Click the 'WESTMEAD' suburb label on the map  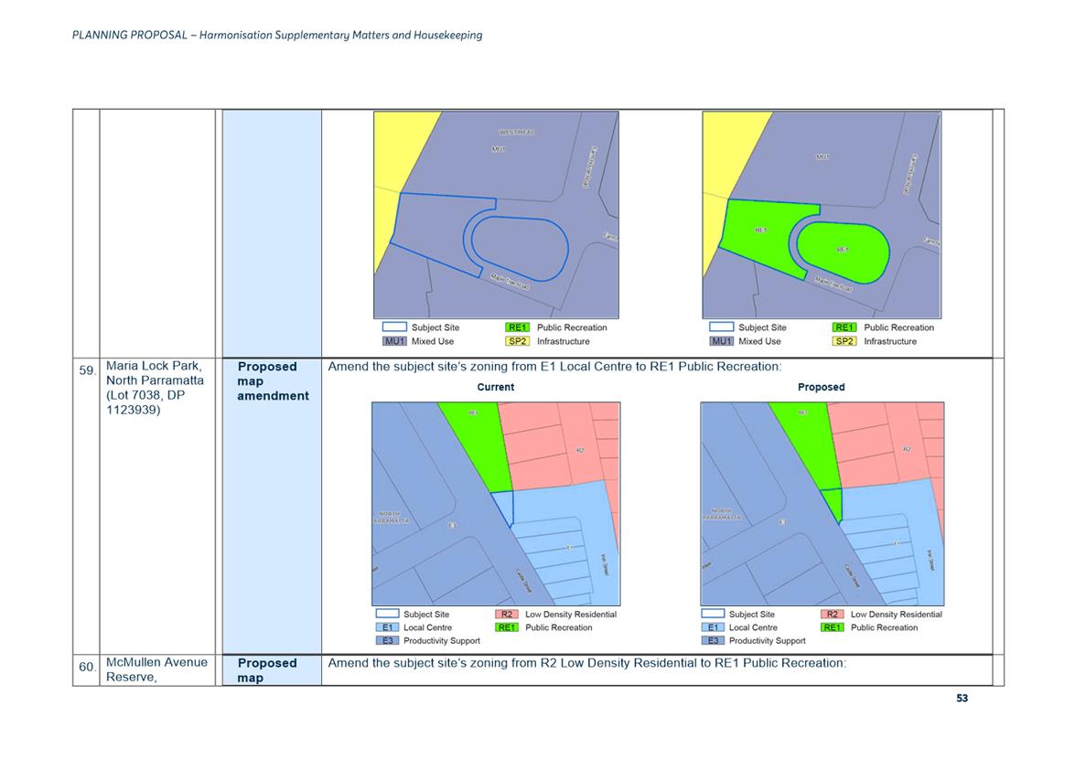pyautogui.click(x=517, y=133)
